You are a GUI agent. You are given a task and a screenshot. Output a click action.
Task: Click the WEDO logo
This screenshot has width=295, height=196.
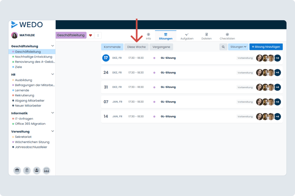pos(27,24)
